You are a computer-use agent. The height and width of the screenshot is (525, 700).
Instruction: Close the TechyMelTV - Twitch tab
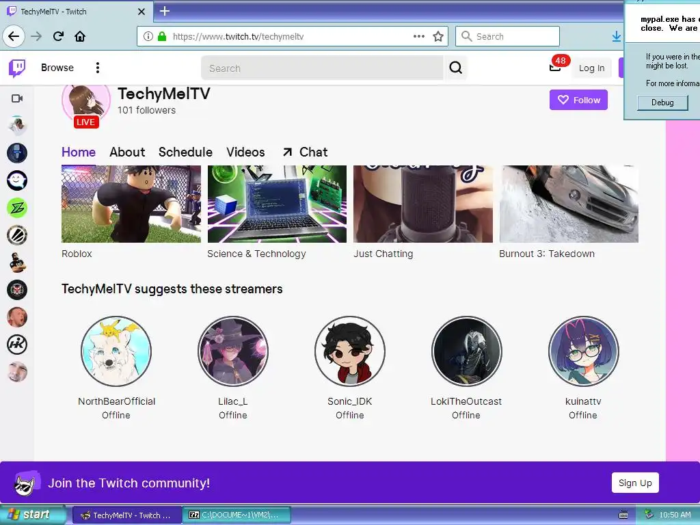pos(142,12)
